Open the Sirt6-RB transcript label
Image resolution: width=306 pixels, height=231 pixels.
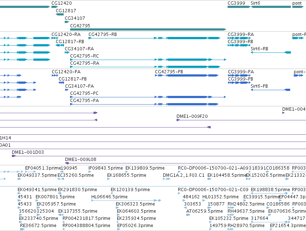coord(259,49)
